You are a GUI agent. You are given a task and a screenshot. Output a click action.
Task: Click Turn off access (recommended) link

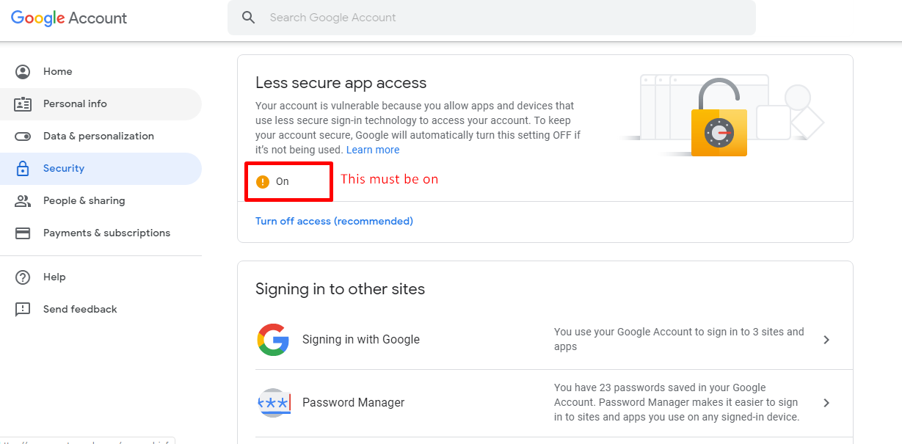click(334, 221)
